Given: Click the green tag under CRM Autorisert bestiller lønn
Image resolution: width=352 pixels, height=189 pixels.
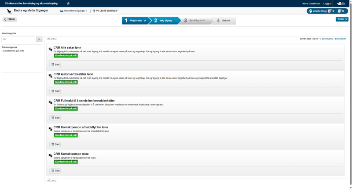Looking at the screenshot, I should pyautogui.click(x=66, y=82).
